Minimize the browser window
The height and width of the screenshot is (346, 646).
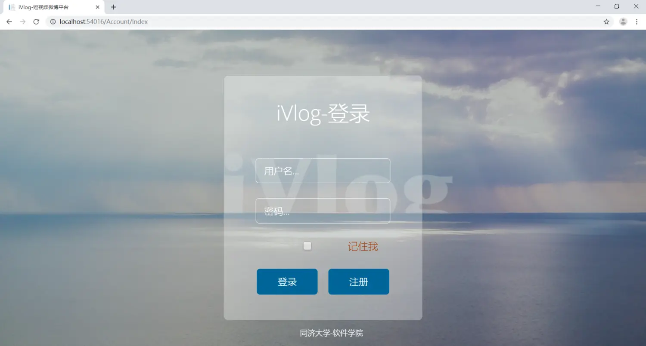pyautogui.click(x=598, y=6)
